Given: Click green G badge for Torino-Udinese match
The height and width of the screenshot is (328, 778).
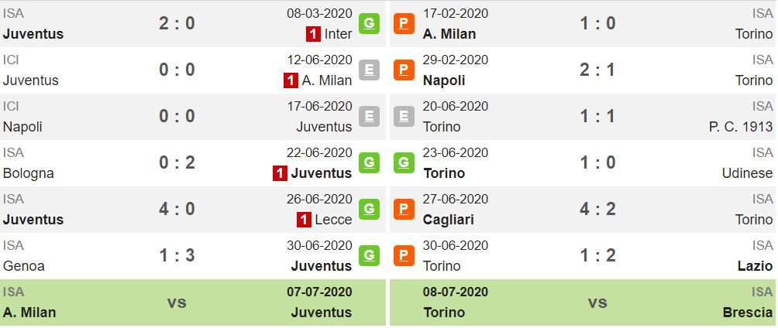Looking at the screenshot, I should pyautogui.click(x=404, y=163).
